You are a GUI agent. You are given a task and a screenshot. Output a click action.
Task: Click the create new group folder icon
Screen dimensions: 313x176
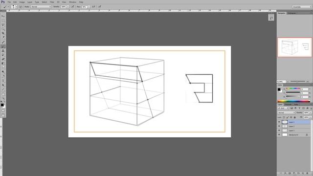[299, 173]
